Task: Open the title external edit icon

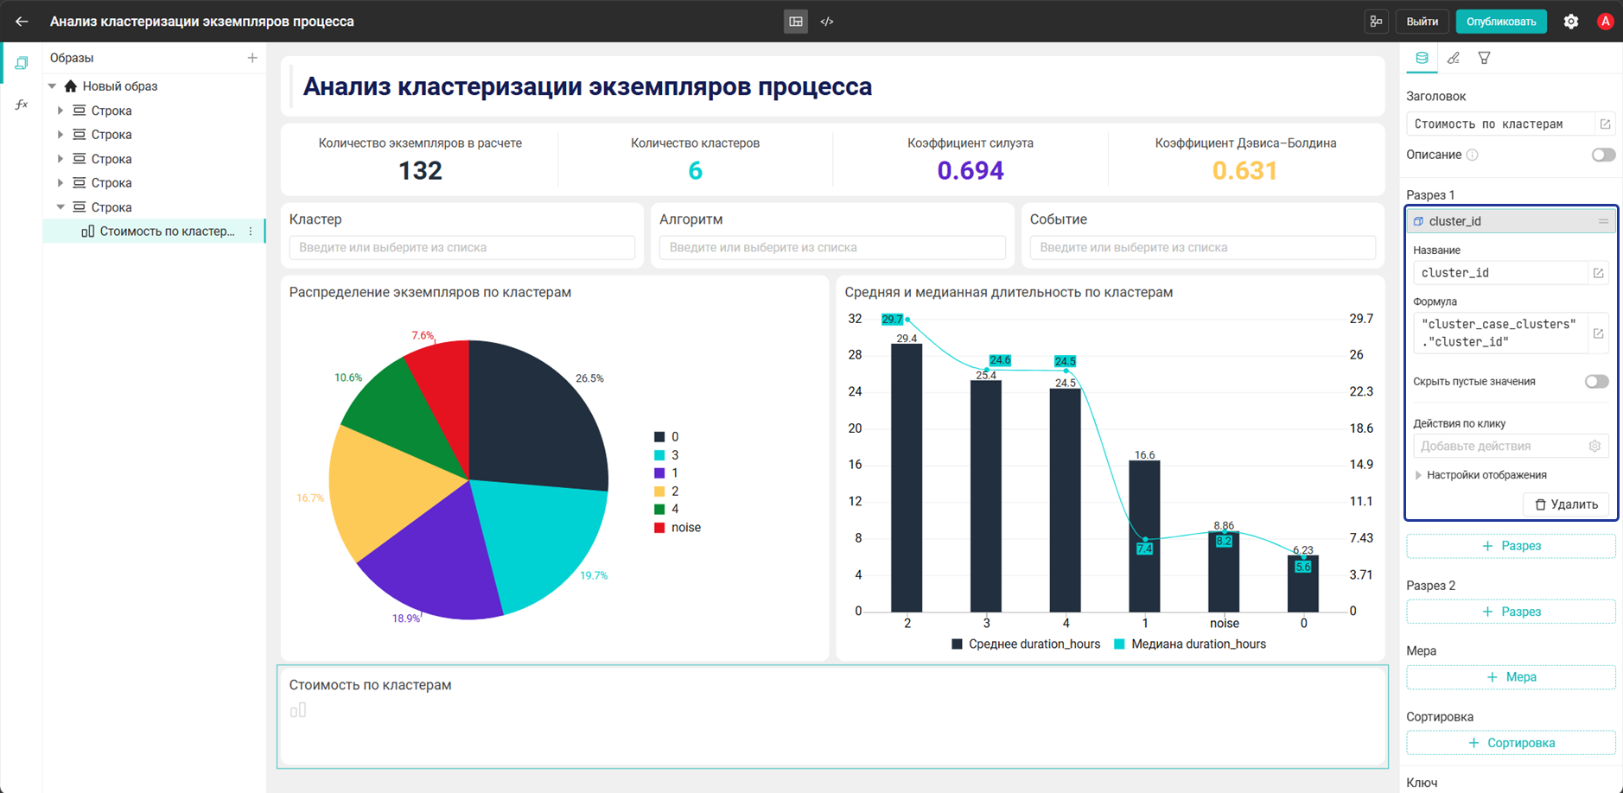Action: tap(1605, 124)
